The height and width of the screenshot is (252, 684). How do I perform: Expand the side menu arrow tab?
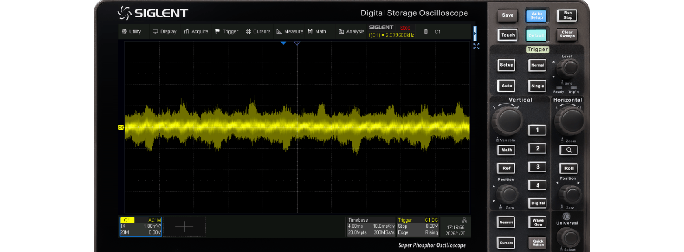(475, 33)
